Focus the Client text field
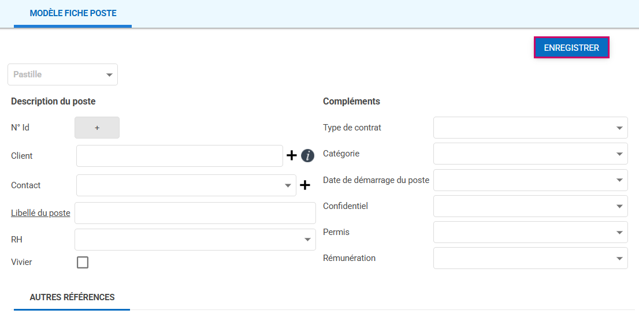 tap(179, 156)
